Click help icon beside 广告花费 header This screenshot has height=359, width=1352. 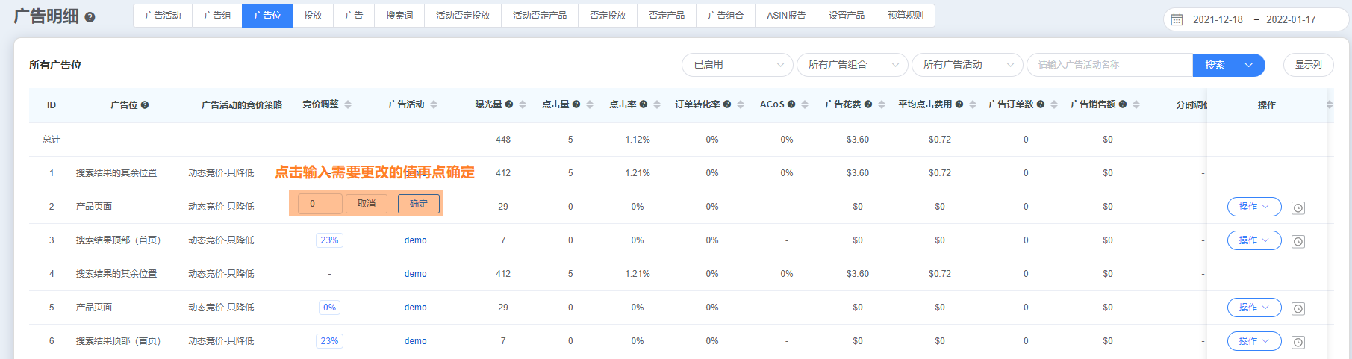tap(868, 104)
